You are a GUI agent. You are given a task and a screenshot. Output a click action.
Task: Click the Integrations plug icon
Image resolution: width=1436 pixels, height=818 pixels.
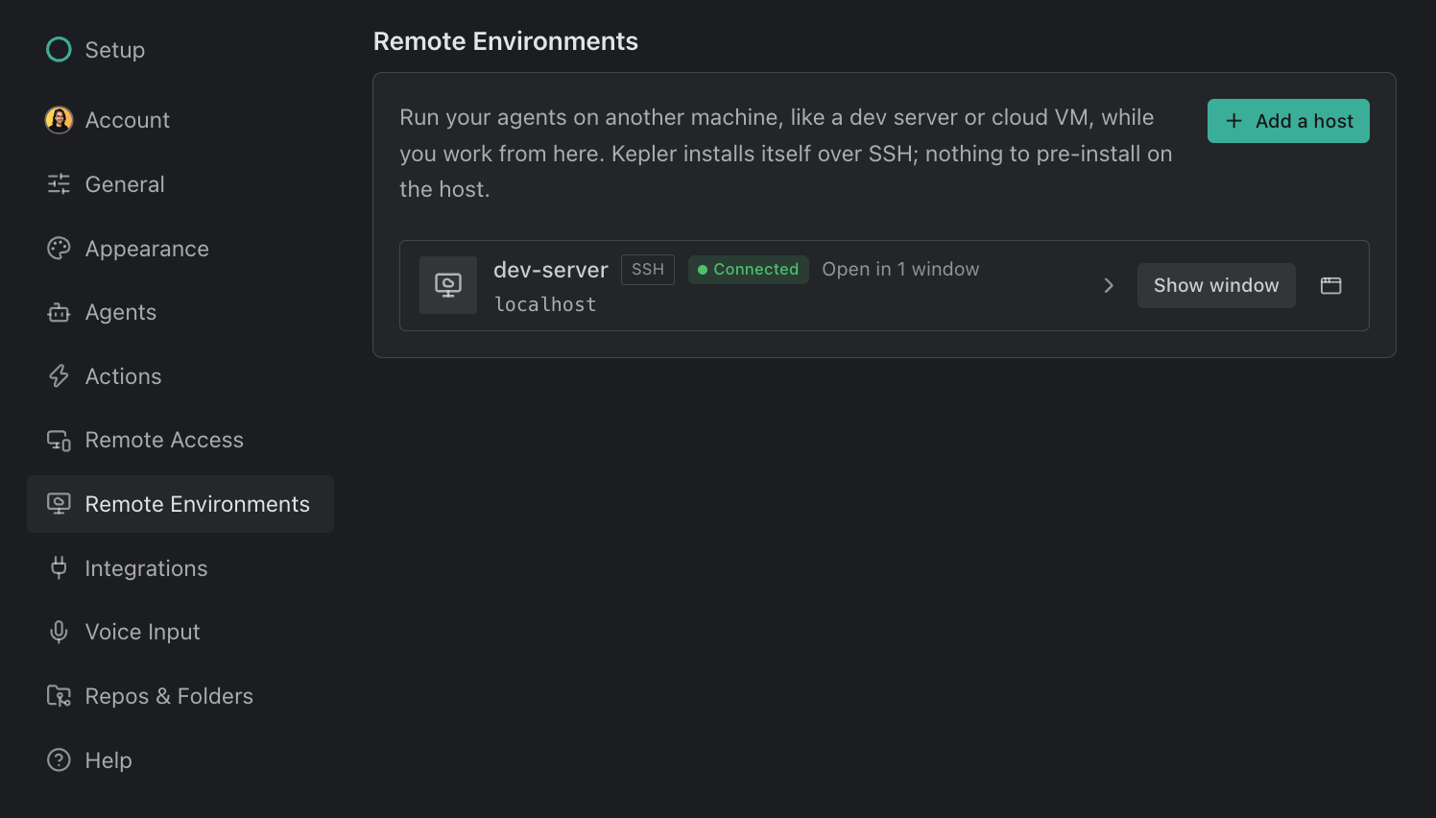pos(59,568)
